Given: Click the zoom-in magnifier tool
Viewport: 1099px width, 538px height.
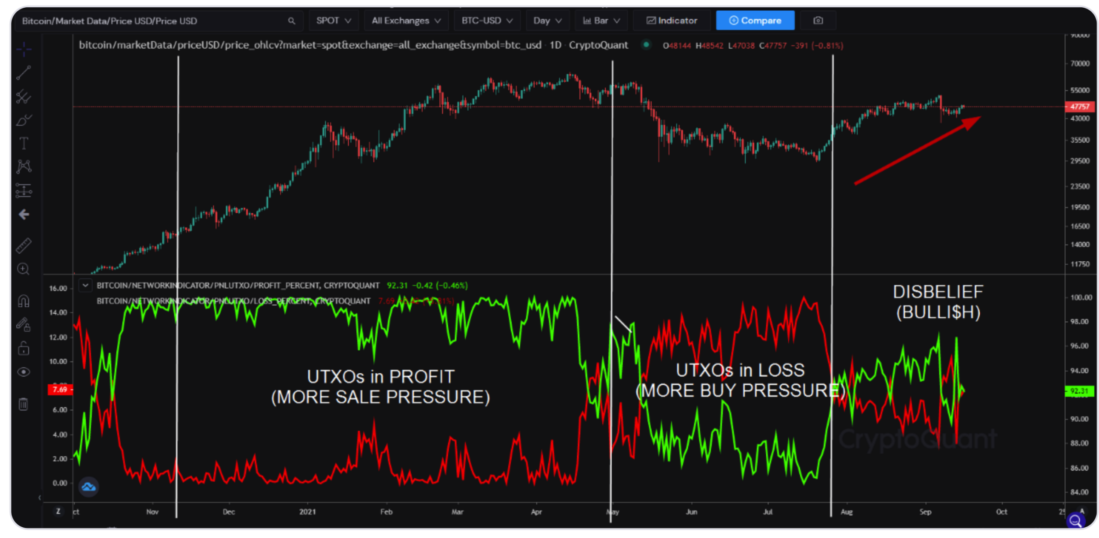Looking at the screenshot, I should (x=24, y=269).
